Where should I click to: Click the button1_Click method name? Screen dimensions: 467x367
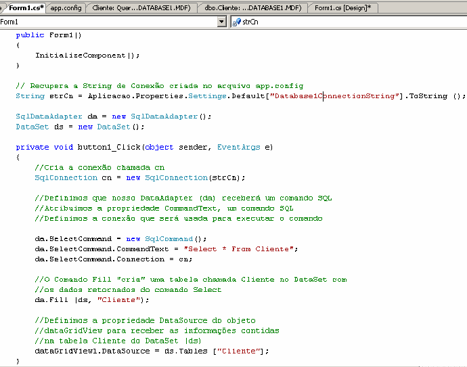tap(104, 147)
